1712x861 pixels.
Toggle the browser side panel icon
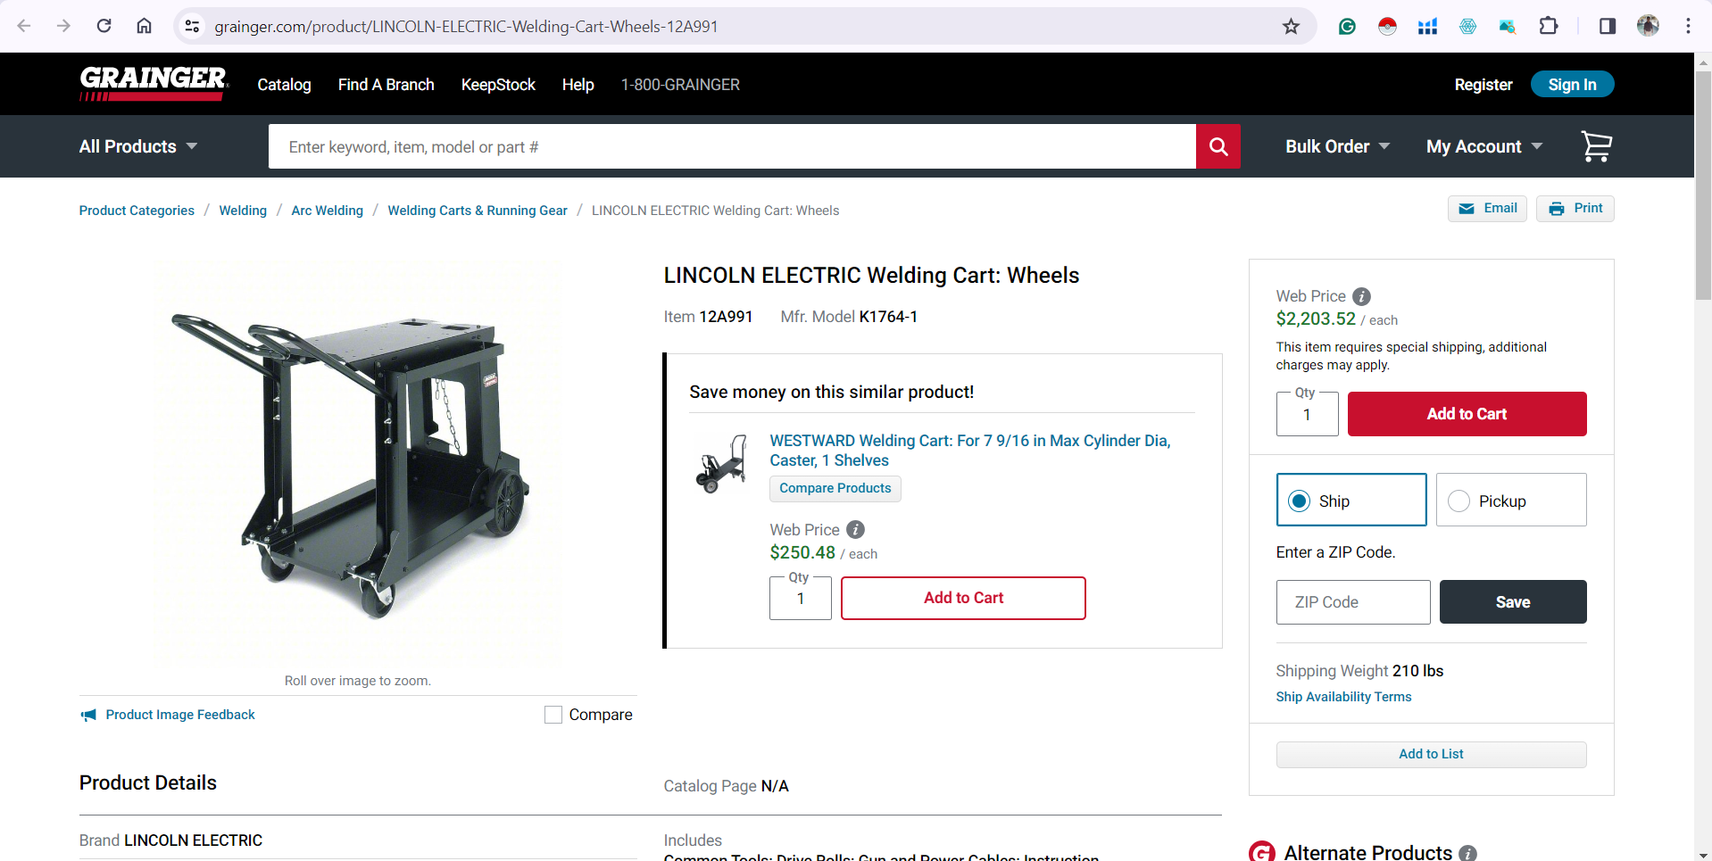click(1608, 26)
